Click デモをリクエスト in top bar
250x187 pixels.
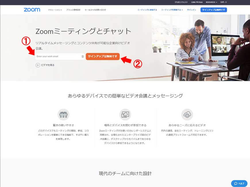[x=181, y=2]
